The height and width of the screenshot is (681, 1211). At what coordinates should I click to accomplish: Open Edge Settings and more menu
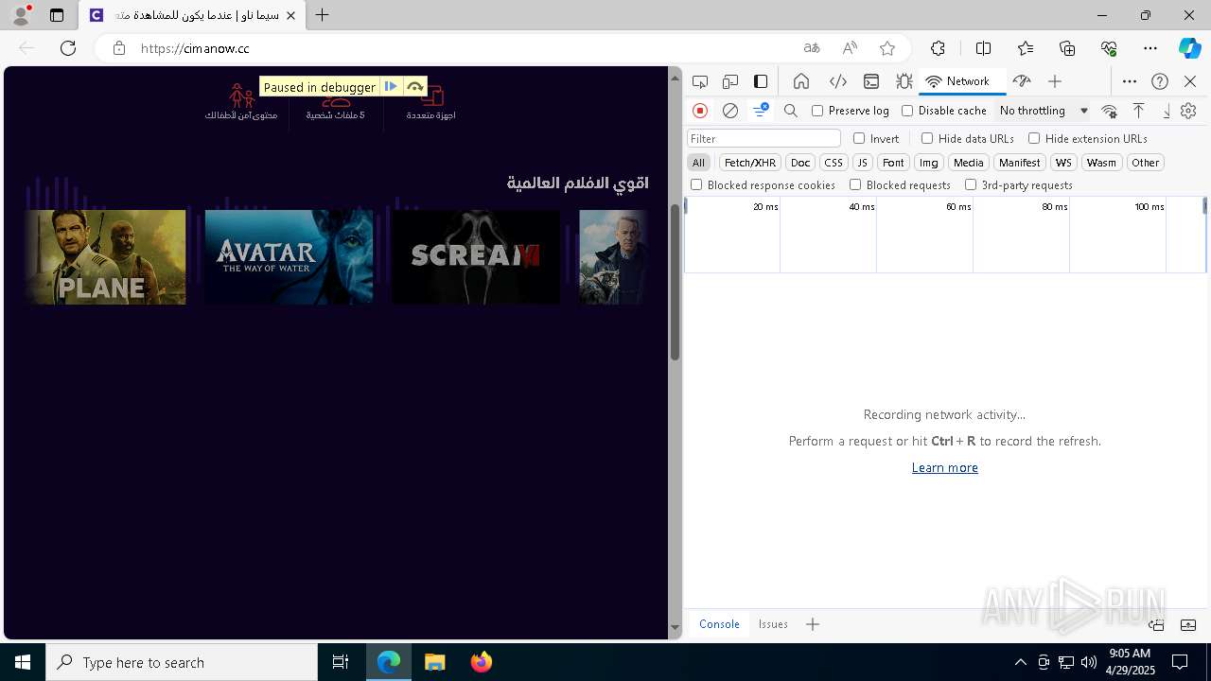coord(1150,48)
